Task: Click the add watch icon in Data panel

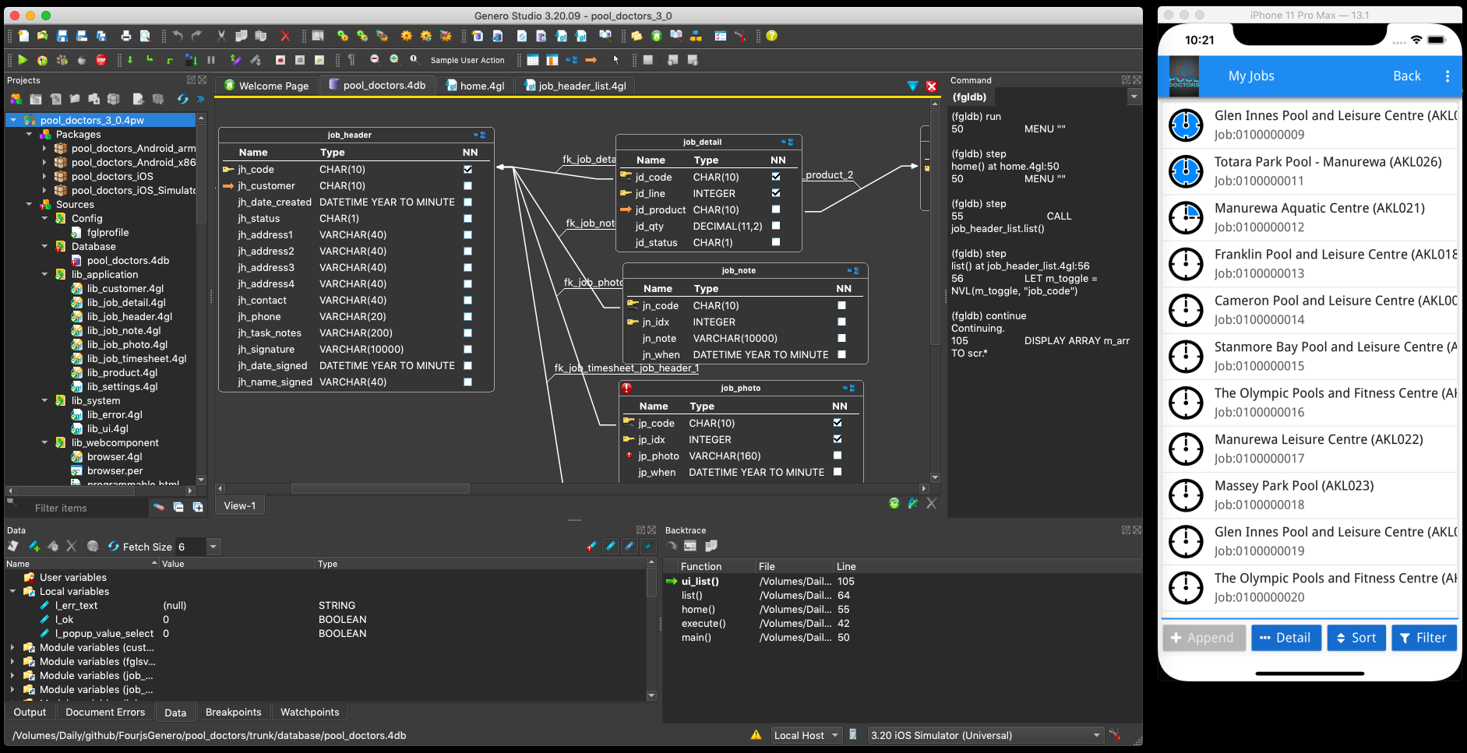Action: (x=34, y=547)
